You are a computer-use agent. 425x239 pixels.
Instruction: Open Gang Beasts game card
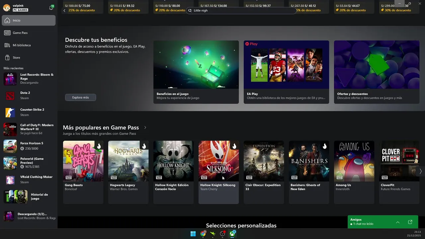[83, 172]
